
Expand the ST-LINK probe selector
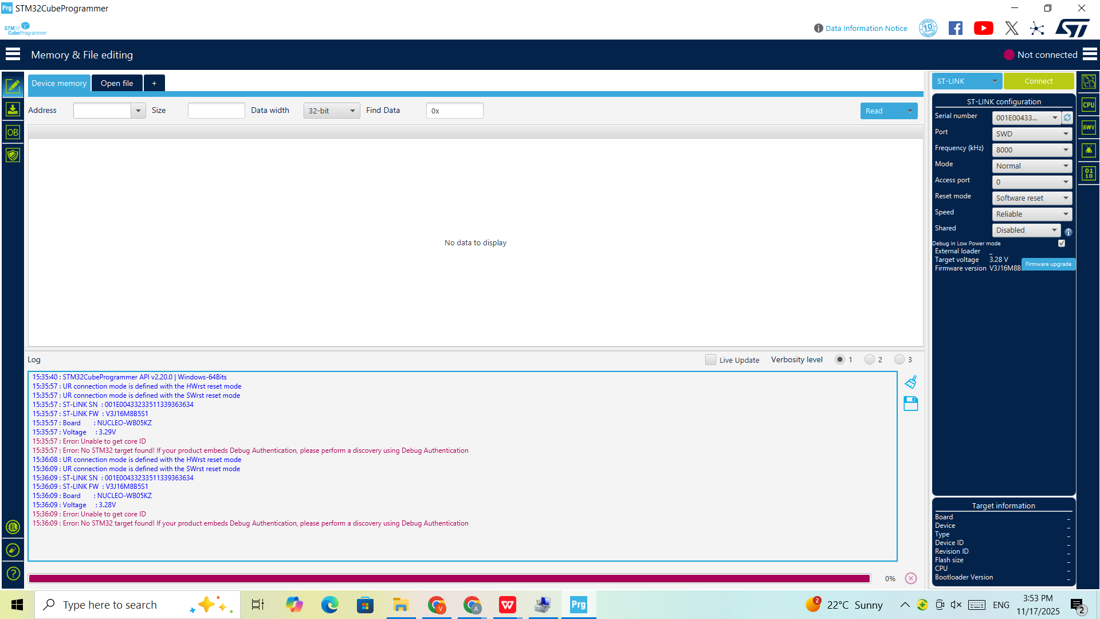[995, 81]
